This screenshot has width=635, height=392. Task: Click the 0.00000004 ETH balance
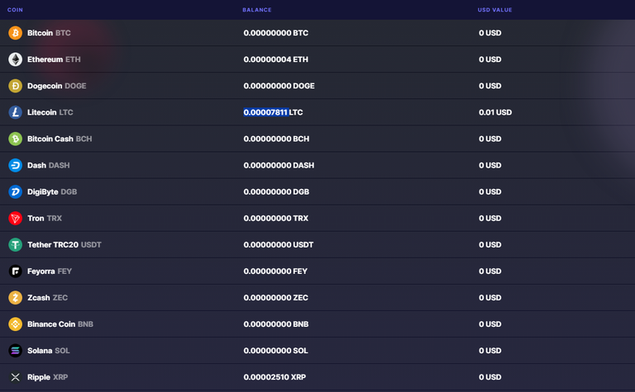pos(276,59)
